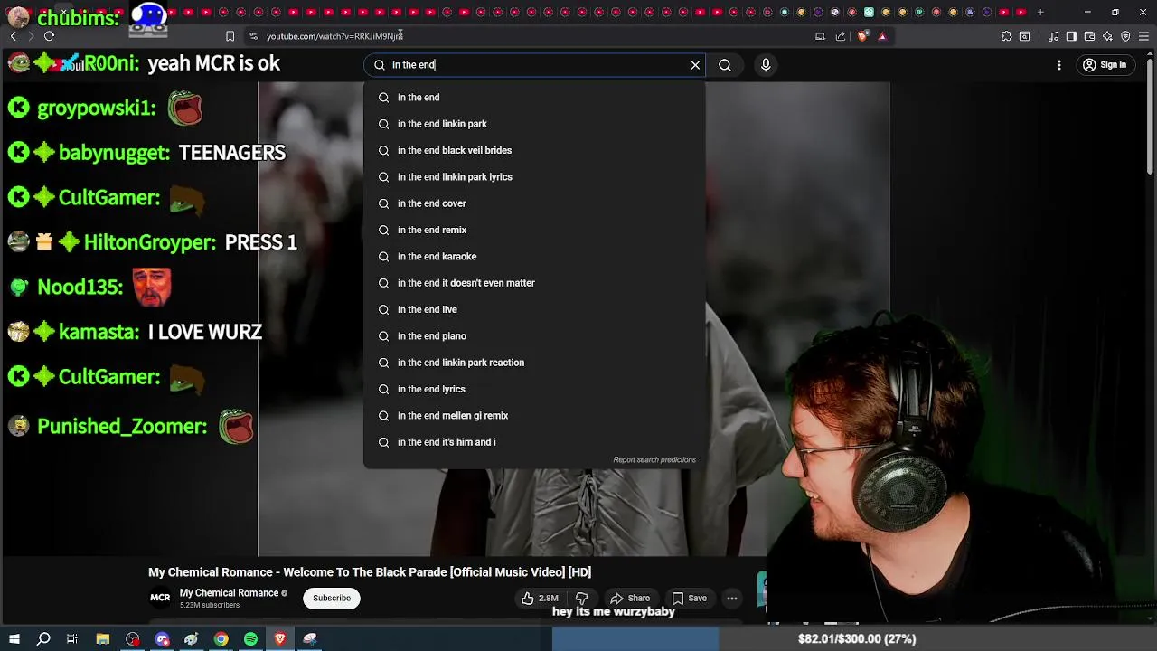Open Brave Wallet icon
The height and width of the screenshot is (651, 1157).
click(x=1089, y=36)
